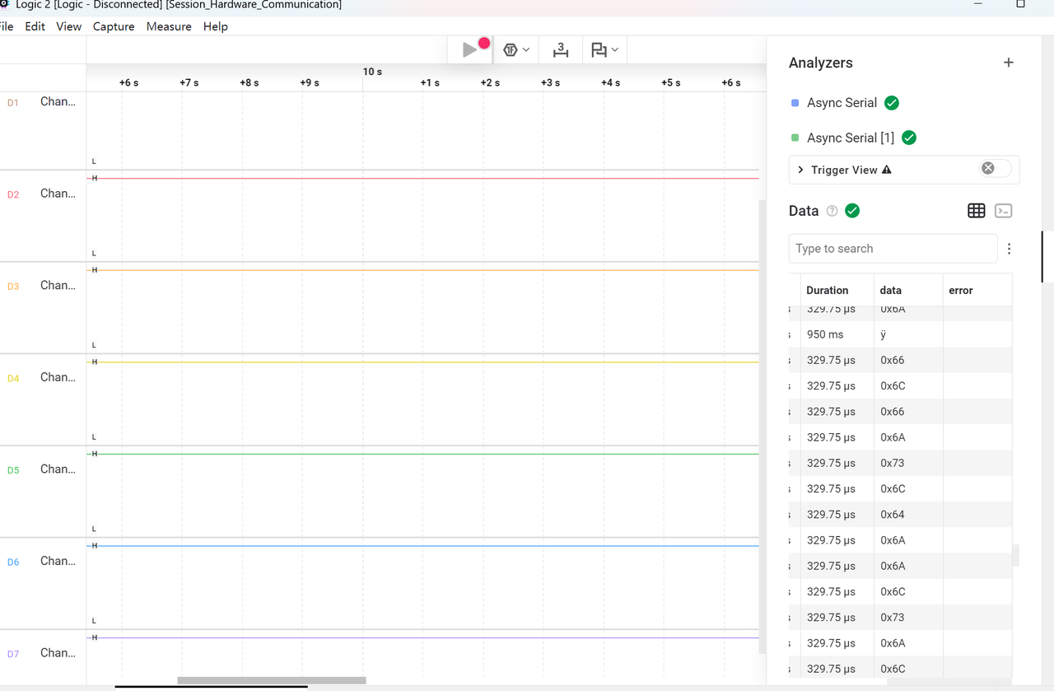Select the timing measurement marker tool
Screen dimensions: 1054x691
pyautogui.click(x=561, y=50)
